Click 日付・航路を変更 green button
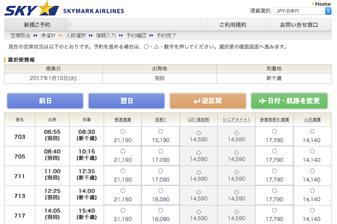 (289, 101)
